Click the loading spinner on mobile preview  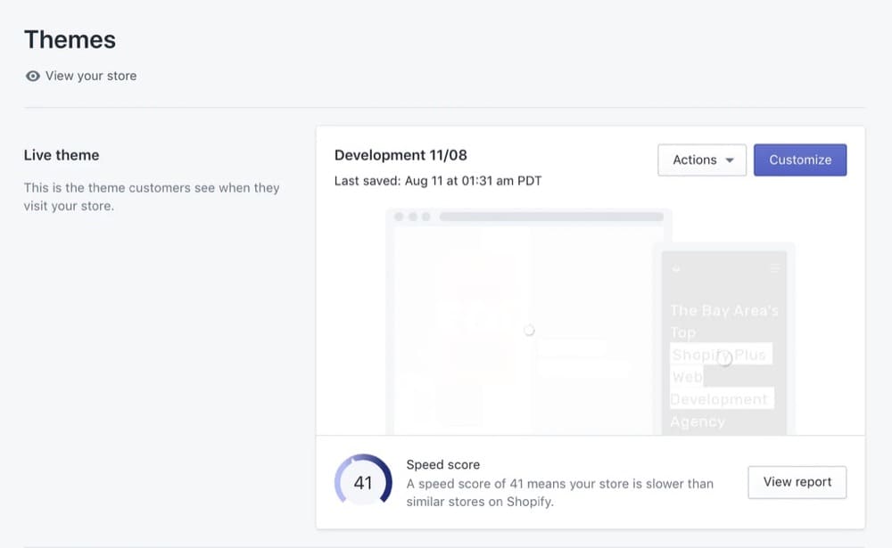(725, 358)
